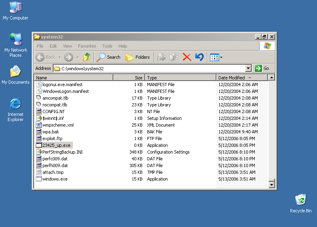
Task: Select My Documents desktop icon
Action: coord(15,75)
